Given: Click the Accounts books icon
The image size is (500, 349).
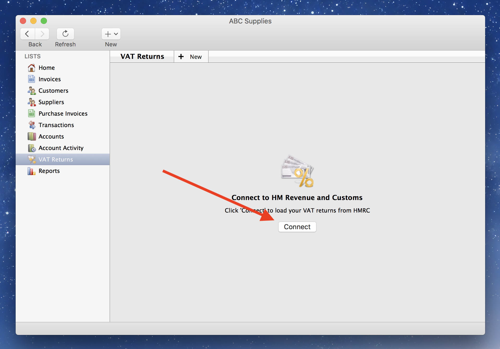Looking at the screenshot, I should (32, 136).
